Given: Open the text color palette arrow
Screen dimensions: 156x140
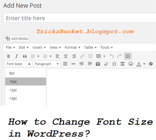Looking at the screenshot, I should (144, 64).
